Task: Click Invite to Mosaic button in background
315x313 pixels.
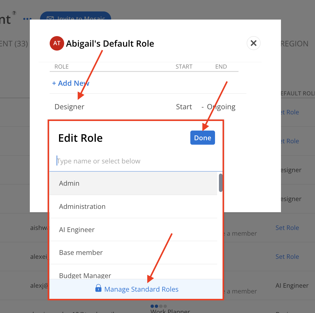Action: 76,16
